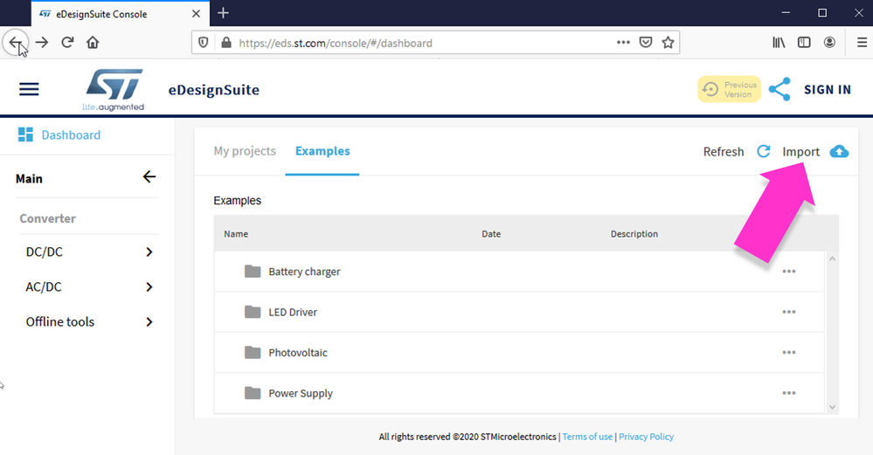This screenshot has width=873, height=455.
Task: Click the cloud upload import icon
Action: pos(839,151)
